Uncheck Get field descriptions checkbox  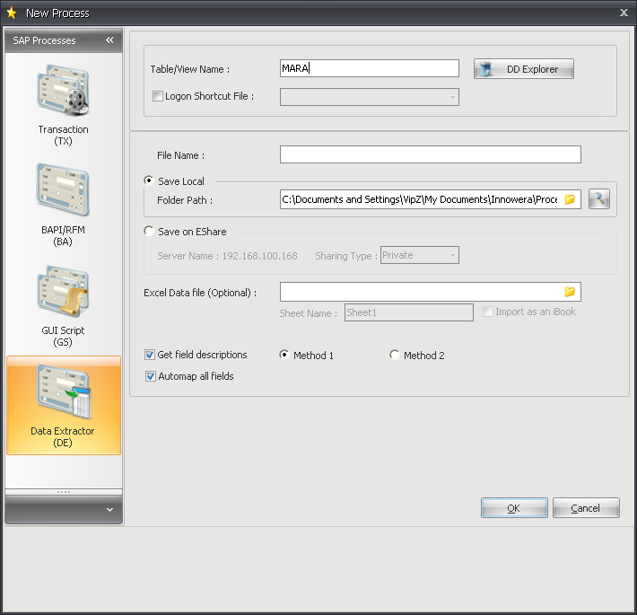point(150,355)
